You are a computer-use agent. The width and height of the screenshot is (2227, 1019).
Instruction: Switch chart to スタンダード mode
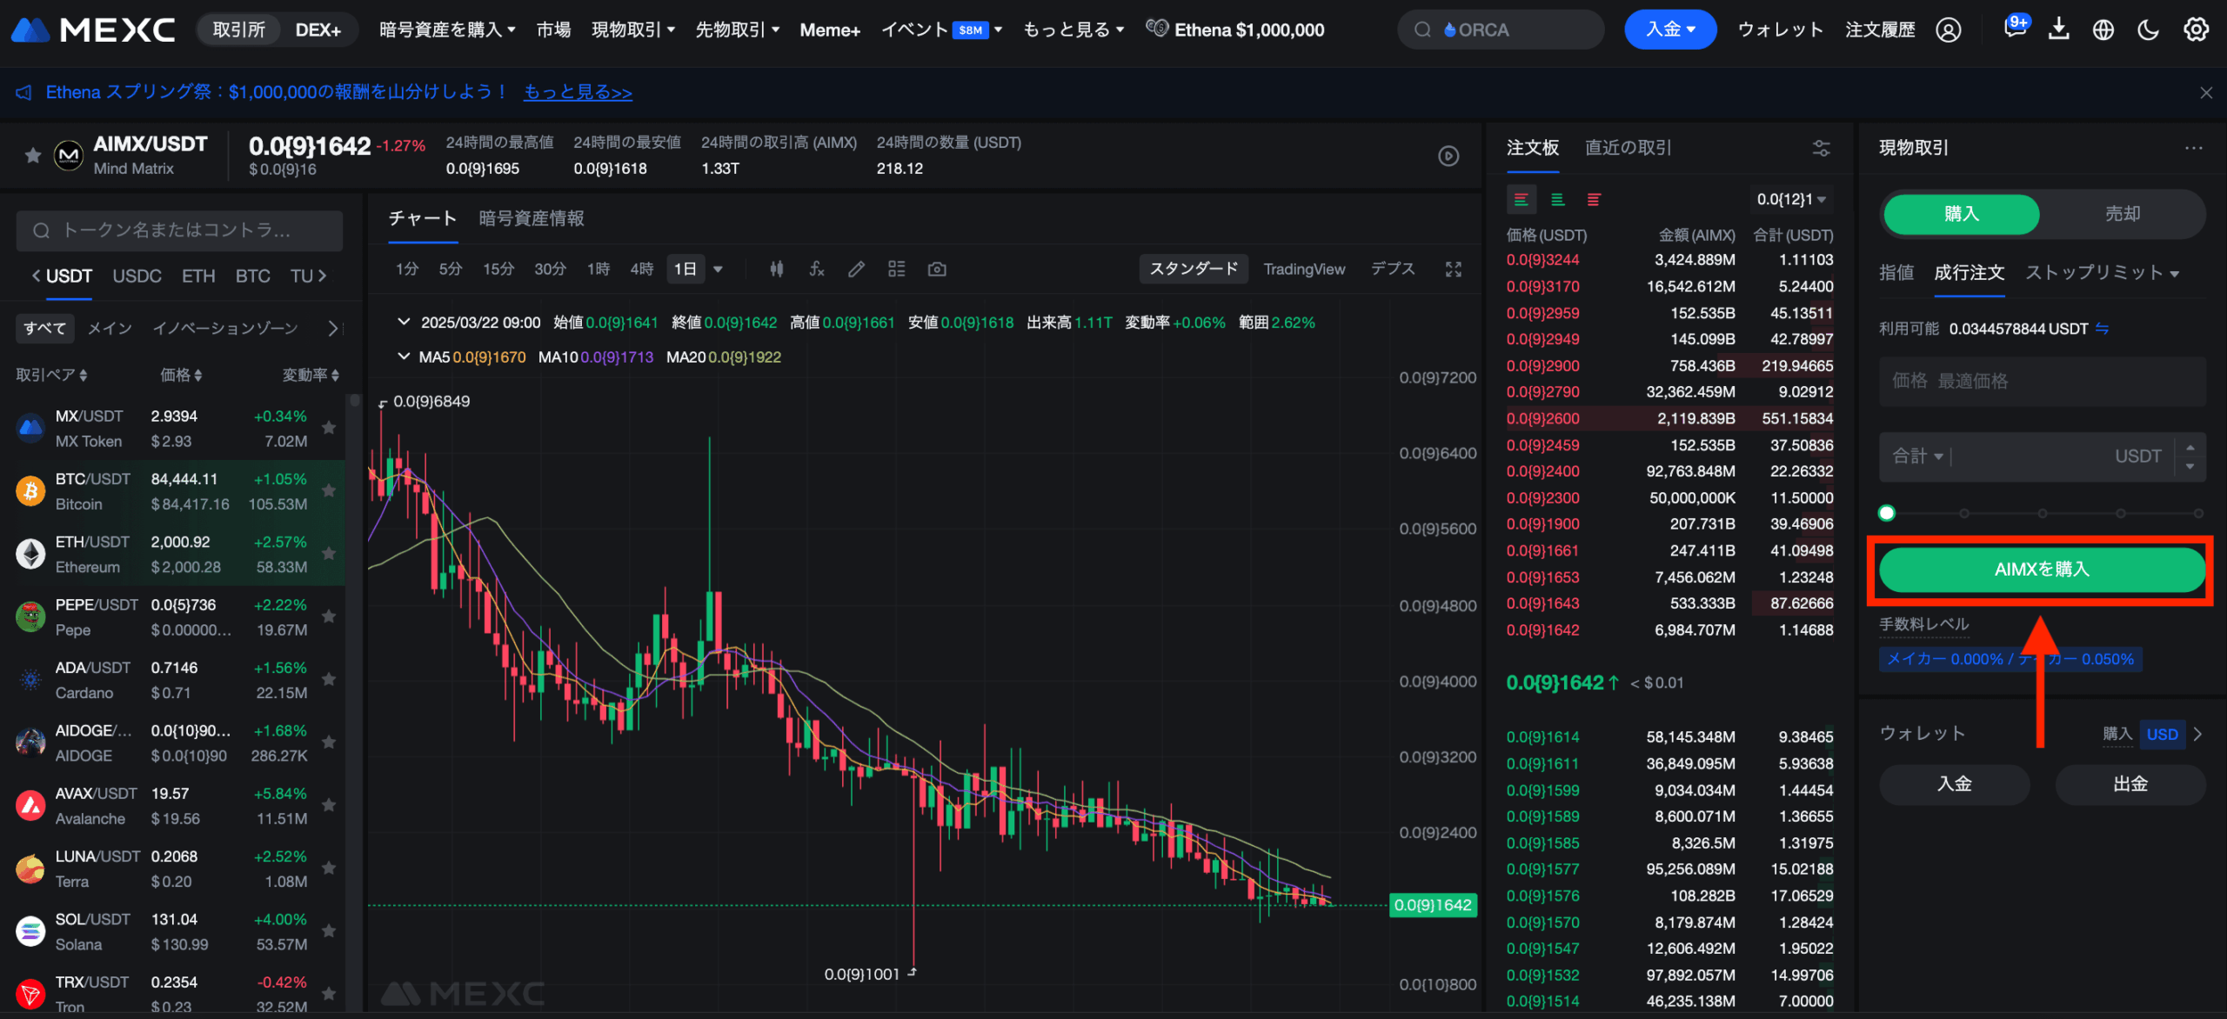pyautogui.click(x=1194, y=270)
